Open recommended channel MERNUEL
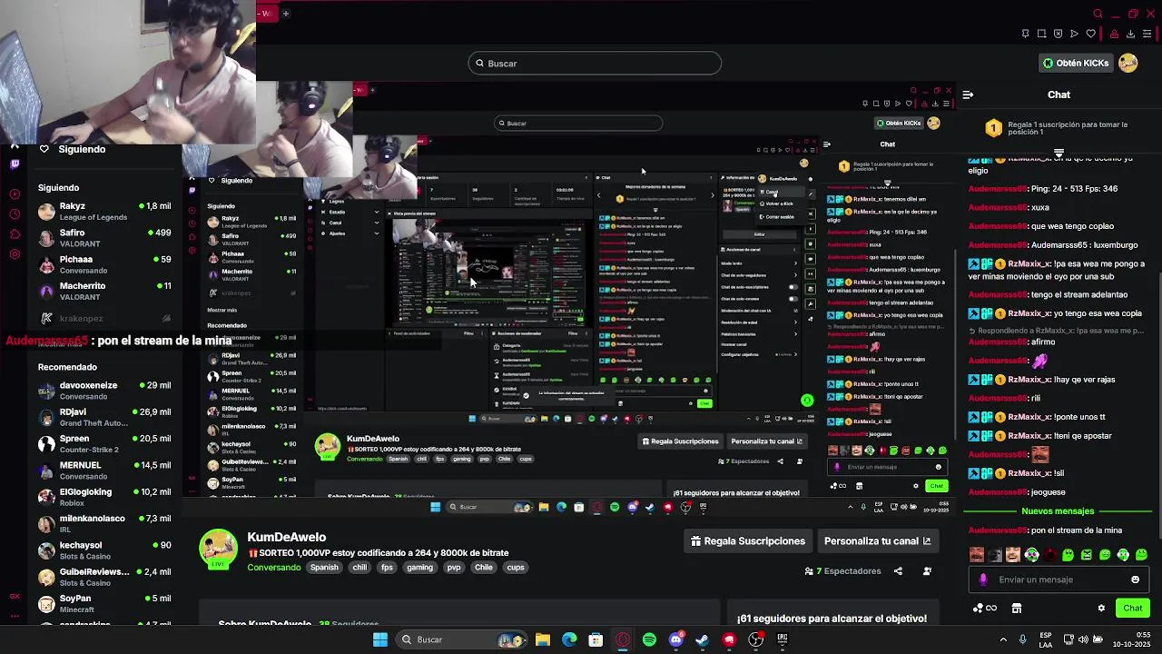 (104, 470)
